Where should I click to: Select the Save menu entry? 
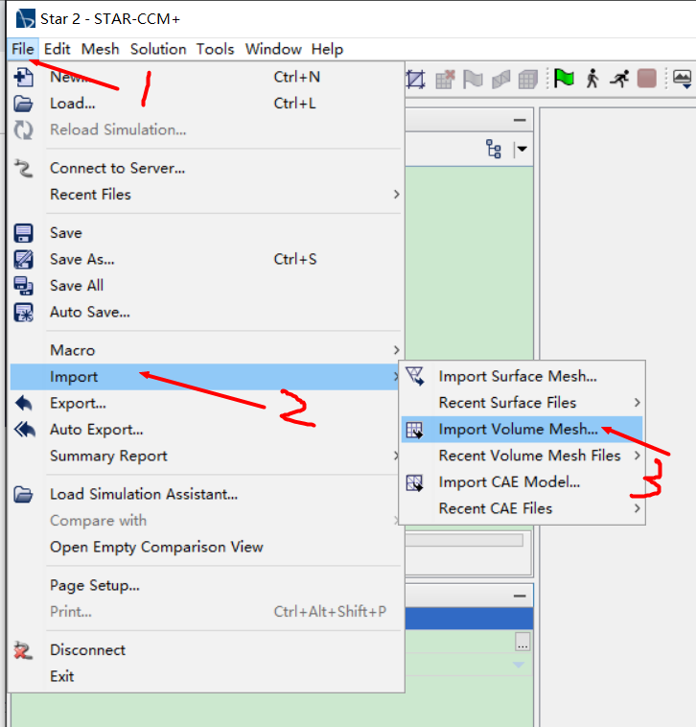(206, 233)
